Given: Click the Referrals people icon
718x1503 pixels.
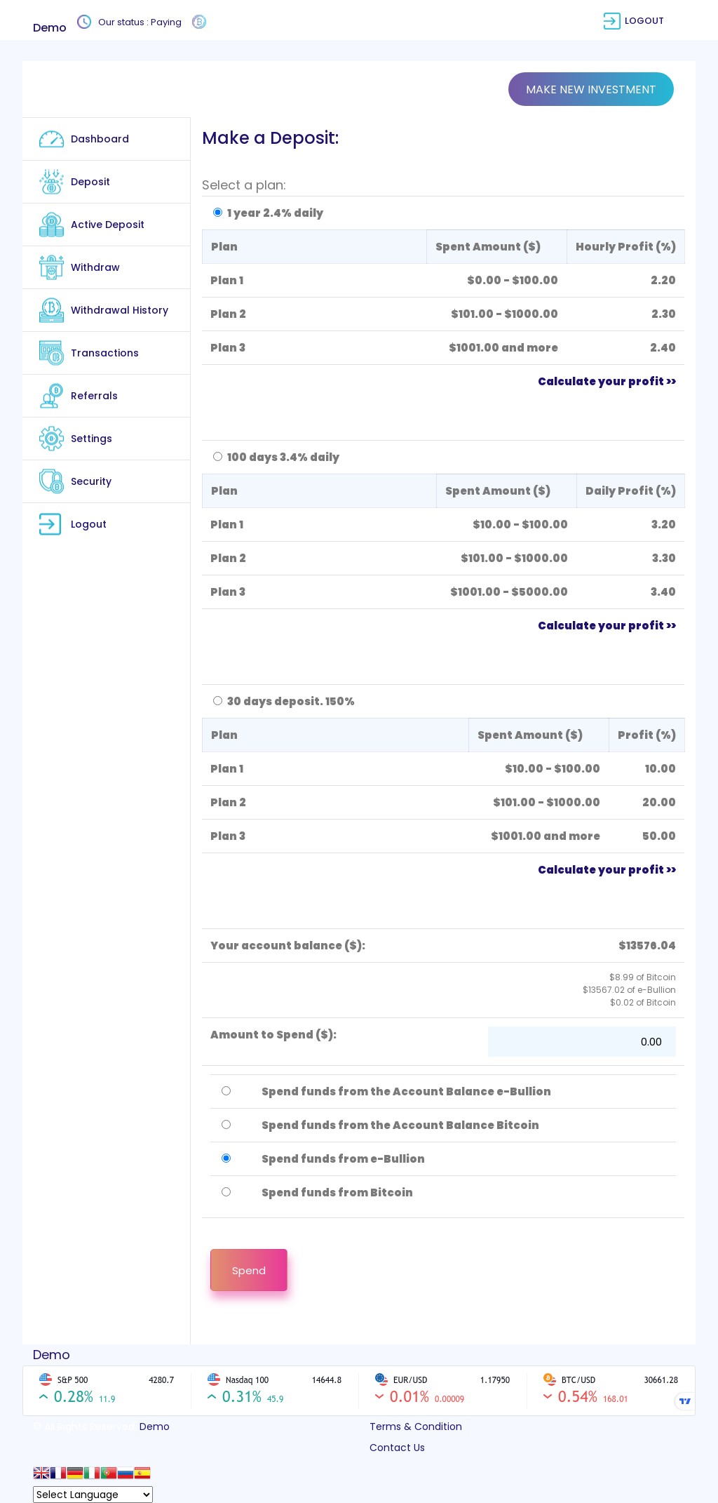Looking at the screenshot, I should (51, 396).
